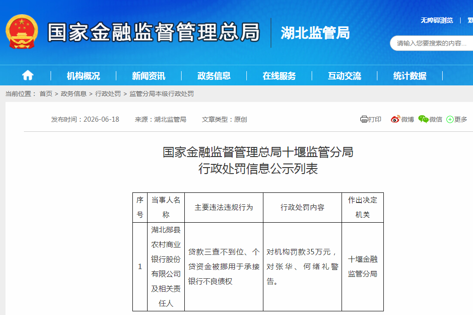473x315 pixels.
Task: Focus the search input field
Action: click(431, 44)
